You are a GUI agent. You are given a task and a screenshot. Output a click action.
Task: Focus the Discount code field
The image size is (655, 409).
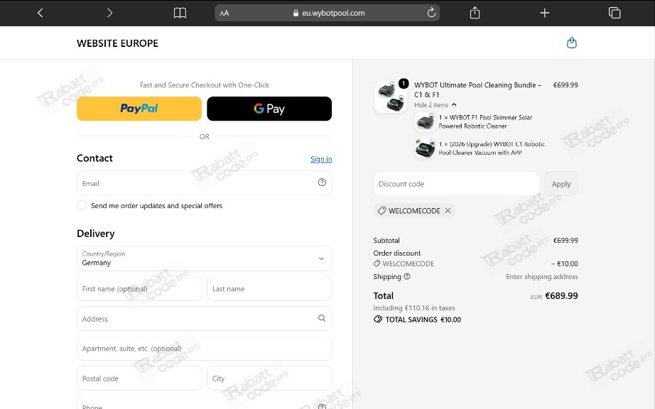[x=456, y=184]
